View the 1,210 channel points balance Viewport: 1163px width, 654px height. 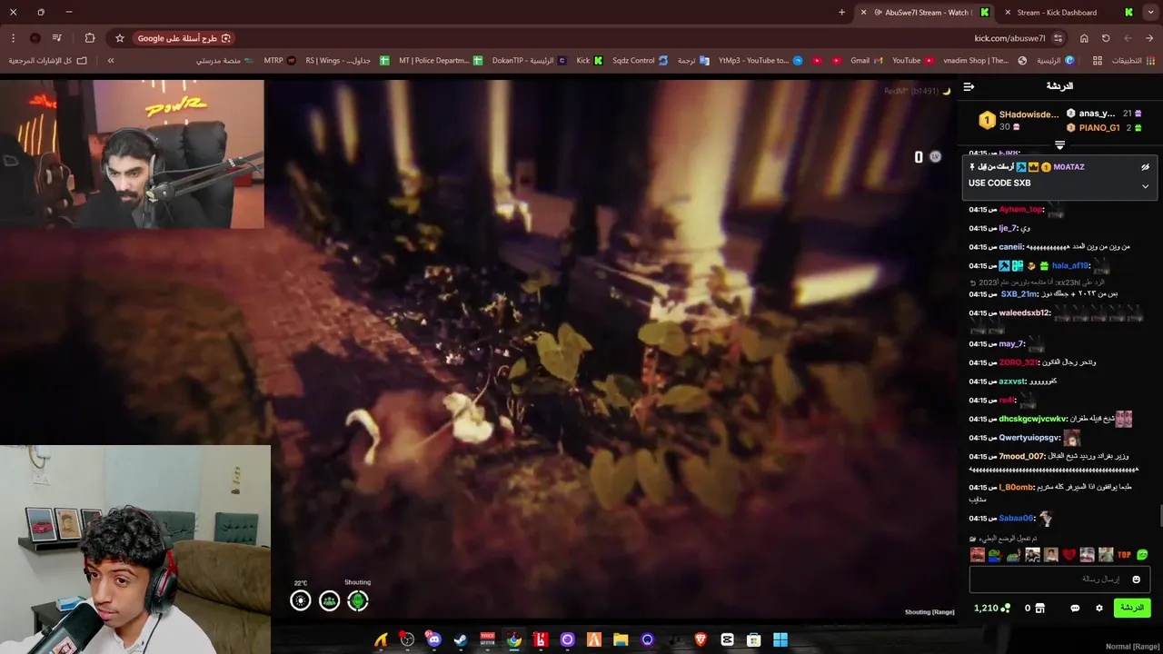[x=991, y=608]
